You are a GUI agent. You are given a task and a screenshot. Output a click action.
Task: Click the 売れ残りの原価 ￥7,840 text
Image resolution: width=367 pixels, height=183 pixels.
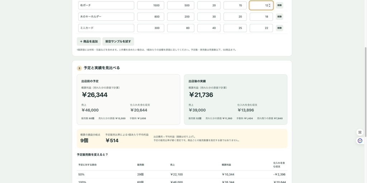[x=270, y=119]
